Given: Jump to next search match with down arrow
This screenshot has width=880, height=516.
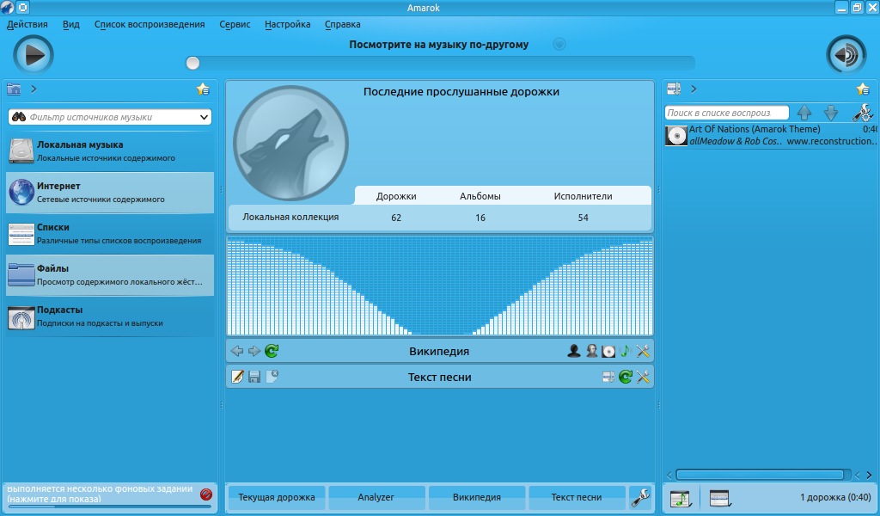Looking at the screenshot, I should click(x=831, y=113).
